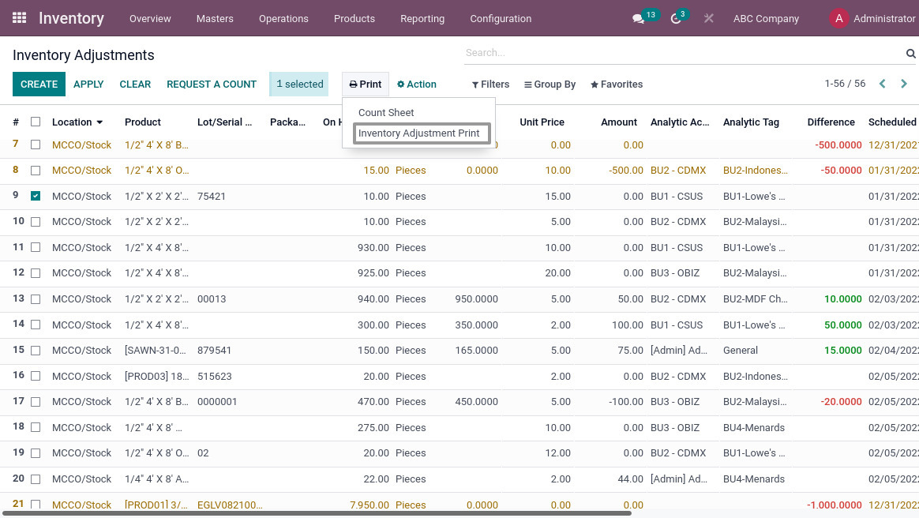
Task: Click the next page arrow
Action: pos(904,83)
